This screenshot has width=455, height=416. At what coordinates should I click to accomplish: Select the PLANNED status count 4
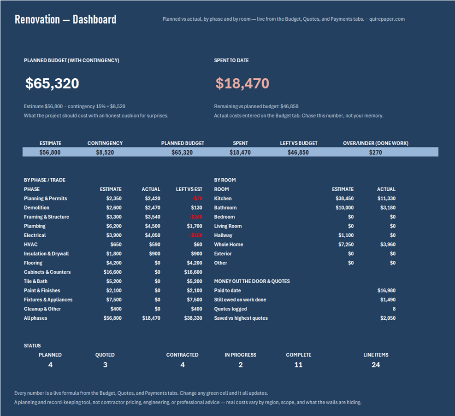pos(51,365)
